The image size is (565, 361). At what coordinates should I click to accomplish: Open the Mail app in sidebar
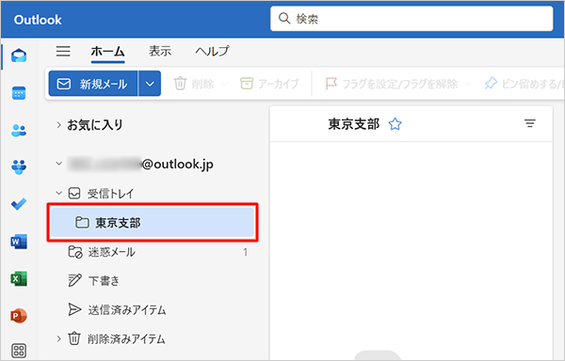click(19, 55)
